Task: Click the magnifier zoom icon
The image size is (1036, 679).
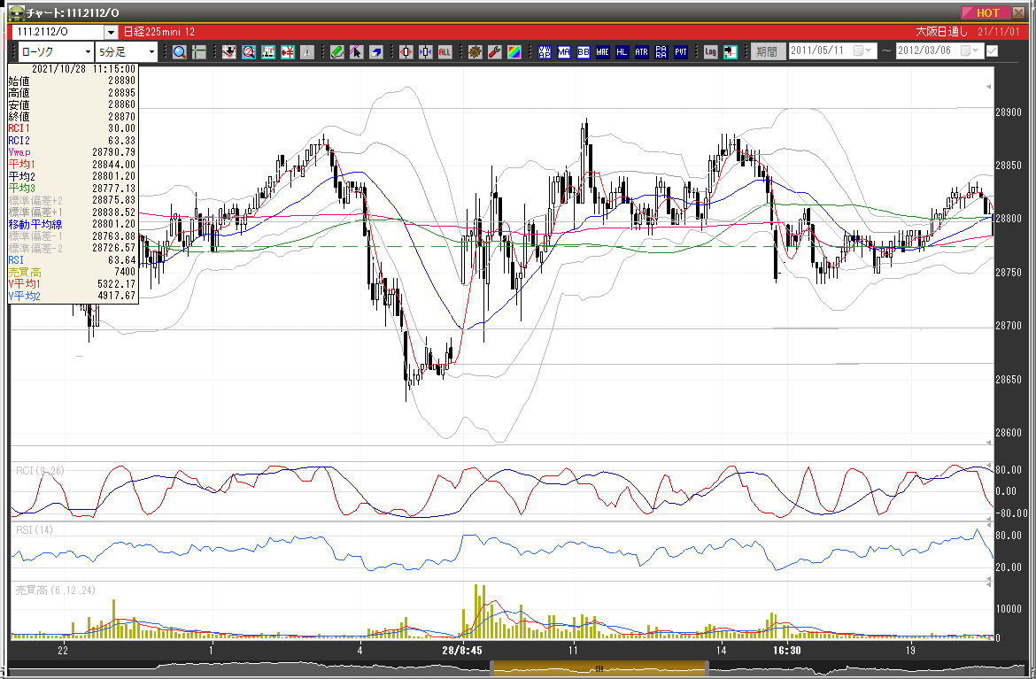Action: click(x=179, y=51)
